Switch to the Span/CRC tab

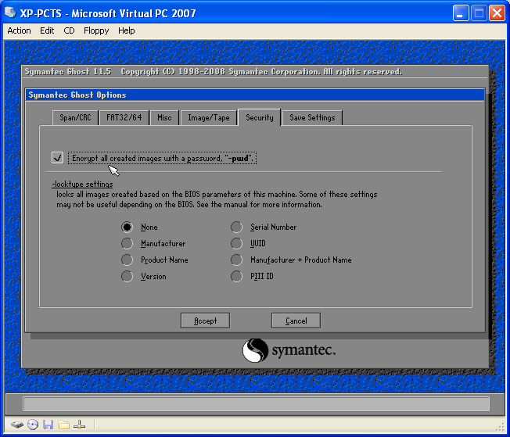(x=75, y=117)
